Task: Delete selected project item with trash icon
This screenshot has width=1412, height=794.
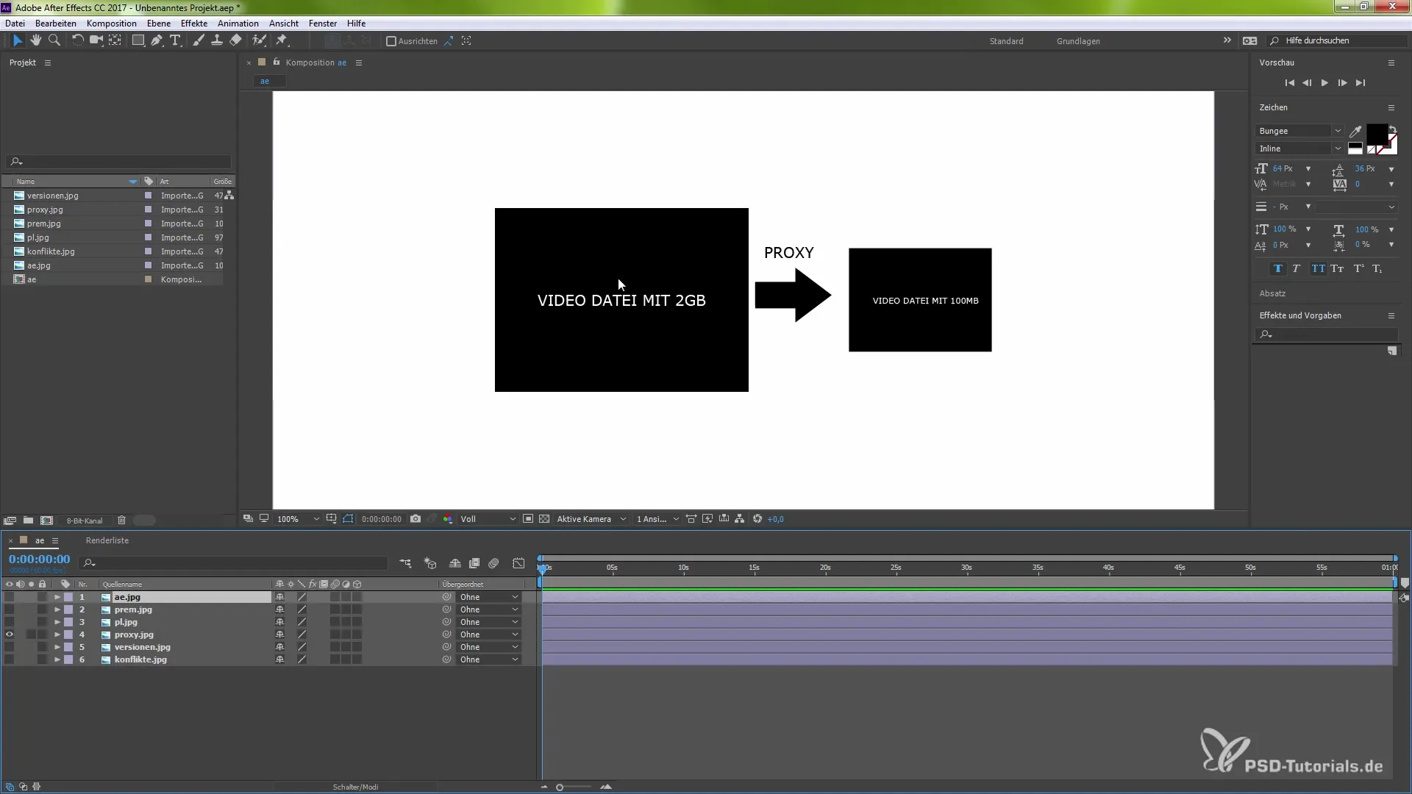Action: 122,521
